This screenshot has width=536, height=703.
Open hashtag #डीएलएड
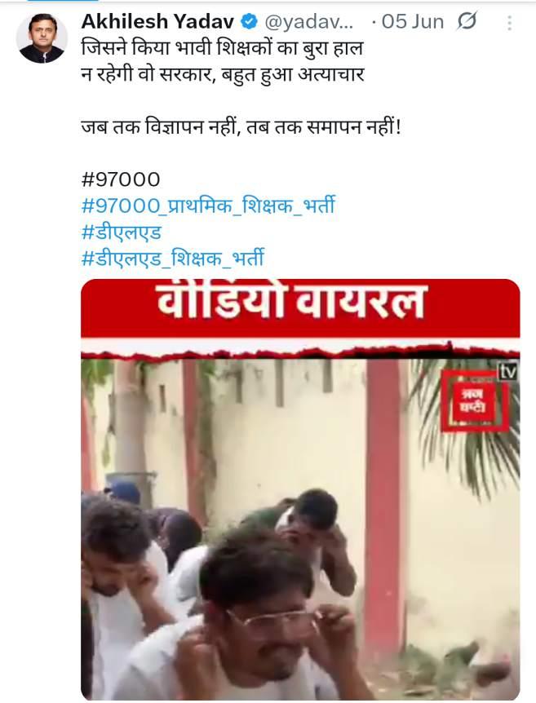point(121,232)
